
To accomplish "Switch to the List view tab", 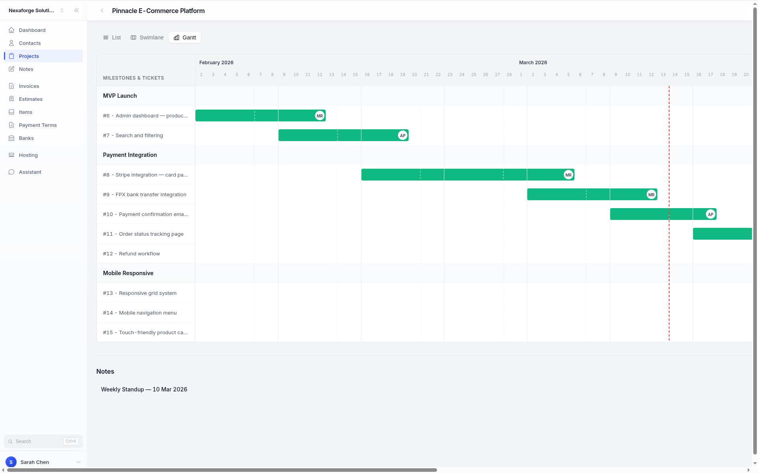I will [x=112, y=37].
